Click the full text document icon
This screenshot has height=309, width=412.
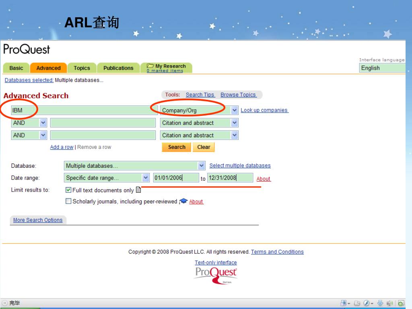[x=138, y=190]
